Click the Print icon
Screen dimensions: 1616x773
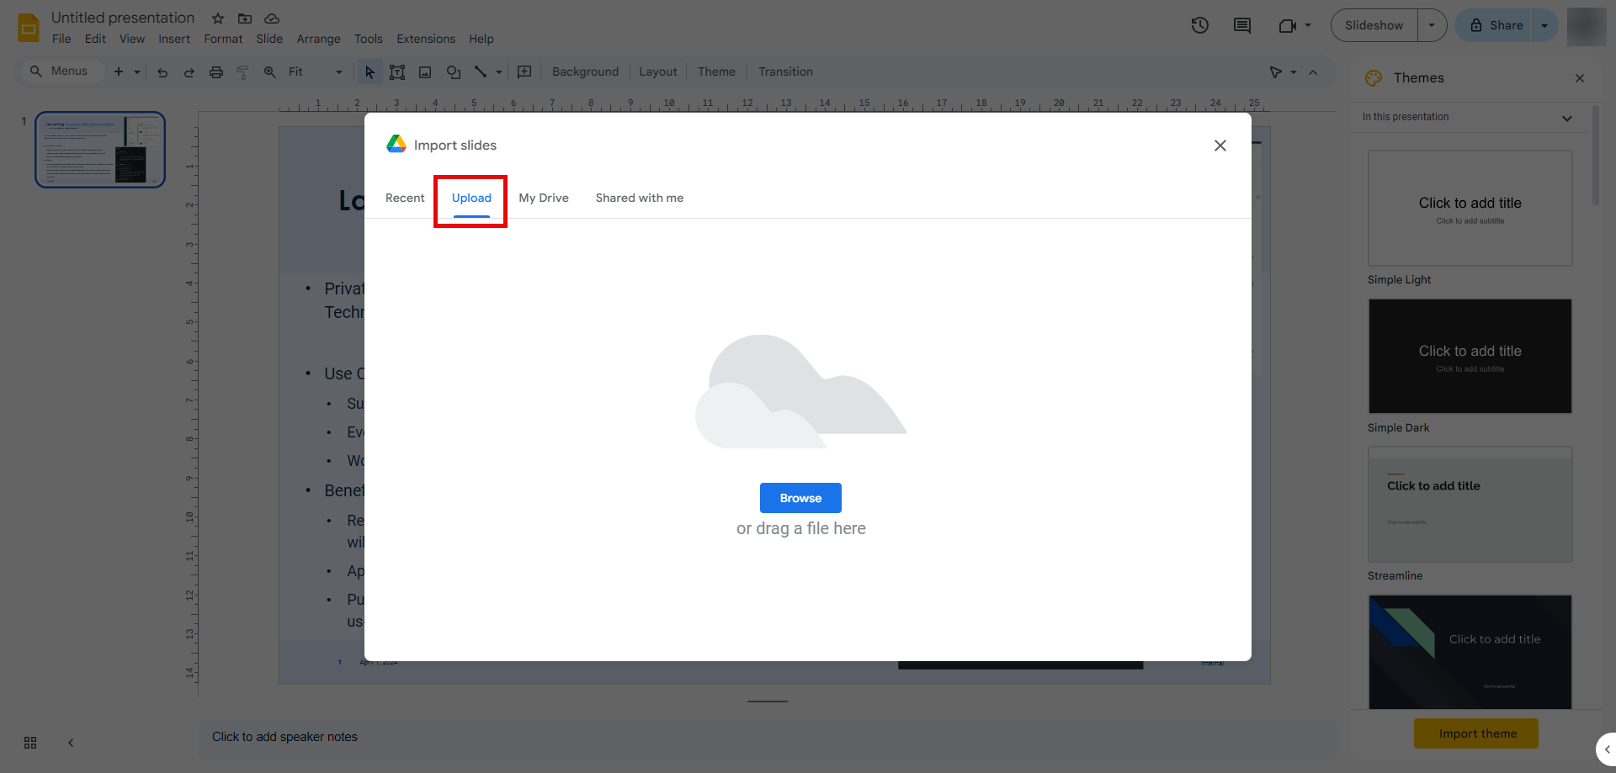[215, 72]
